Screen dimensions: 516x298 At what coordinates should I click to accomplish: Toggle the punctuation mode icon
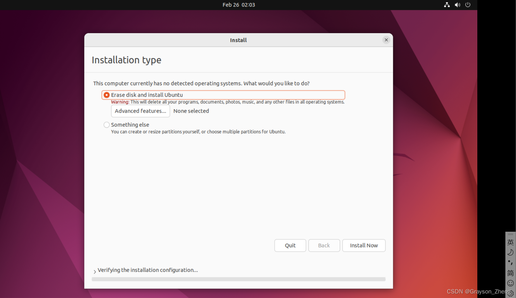[x=511, y=263]
